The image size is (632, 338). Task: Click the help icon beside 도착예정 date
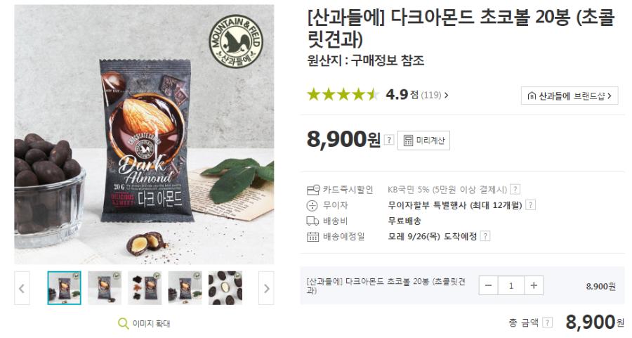pos(486,236)
